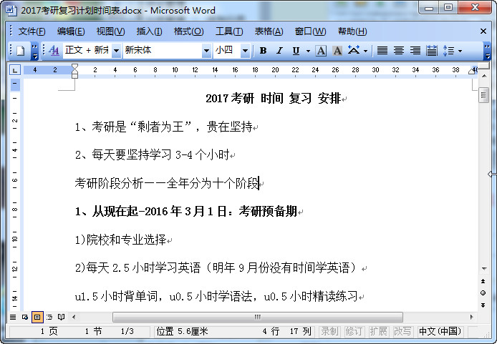Toggle 扩展 selection mode in status bar
This screenshot has height=344, width=497.
[378, 331]
